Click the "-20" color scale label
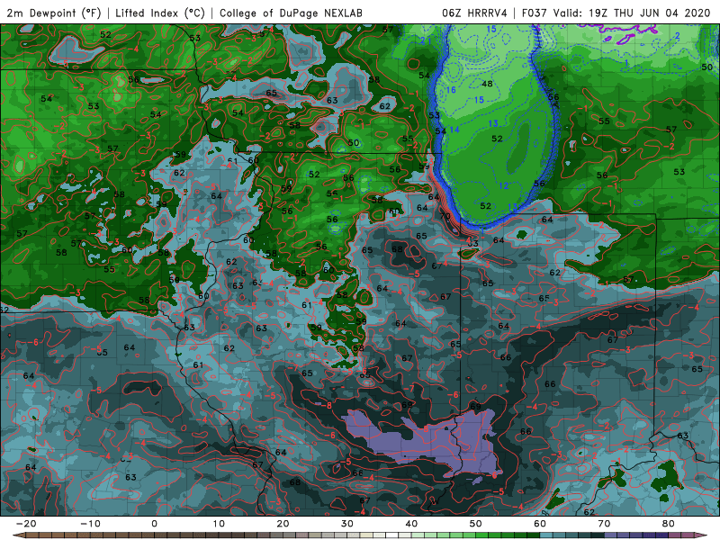The height and width of the screenshot is (540, 720). [x=26, y=524]
